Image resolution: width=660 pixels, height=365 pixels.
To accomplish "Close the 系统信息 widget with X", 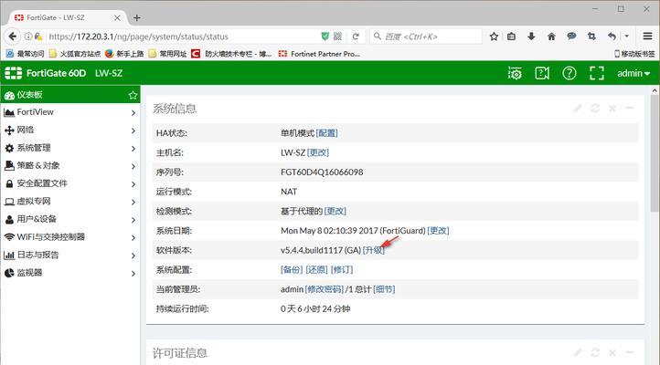I will [x=612, y=109].
